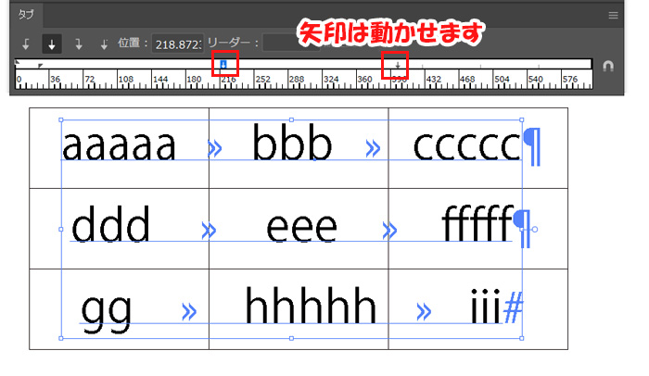
Task: Click the リーダー leader input field
Action: pyautogui.click(x=291, y=43)
